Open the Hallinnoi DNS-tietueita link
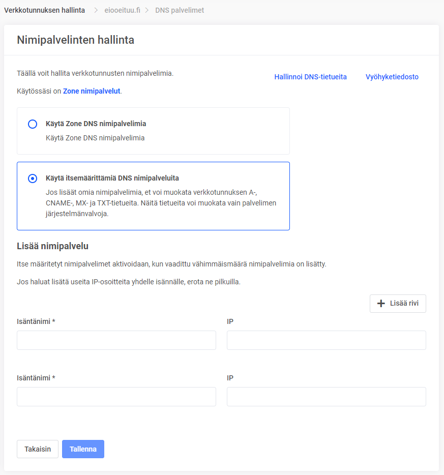The width and height of the screenshot is (444, 475). 310,77
